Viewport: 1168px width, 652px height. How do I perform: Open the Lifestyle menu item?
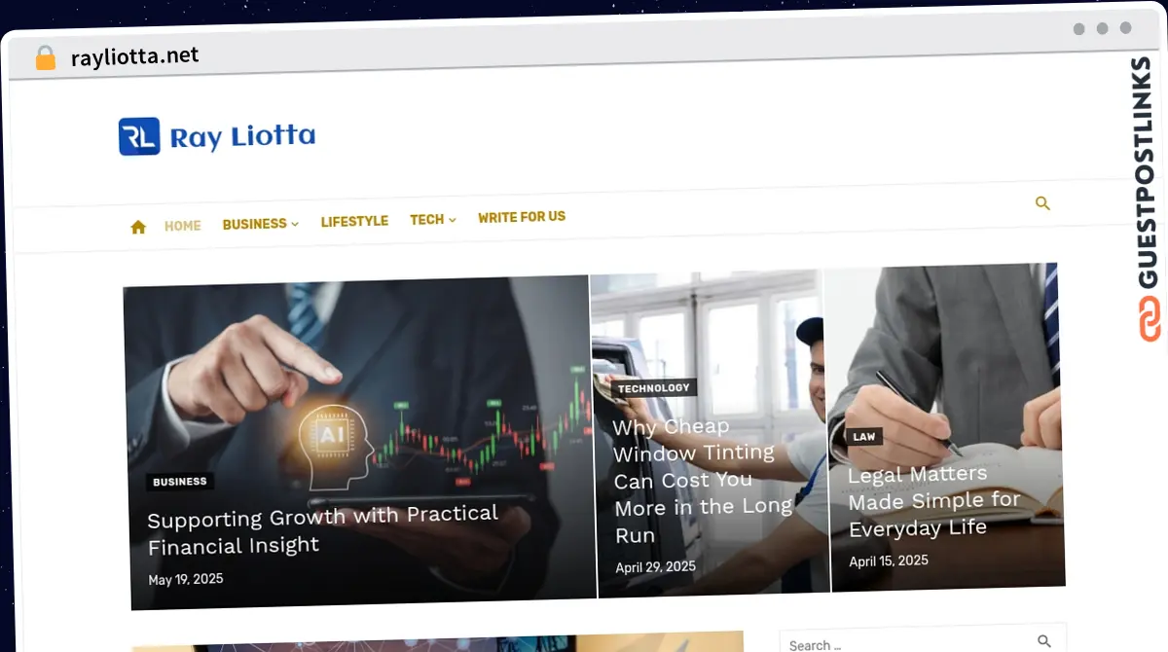(x=354, y=222)
